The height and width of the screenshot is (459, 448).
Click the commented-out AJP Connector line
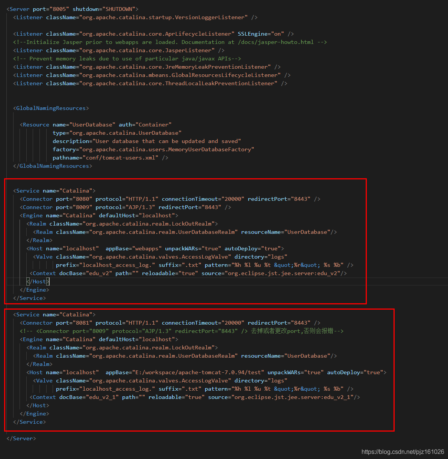[x=182, y=331]
